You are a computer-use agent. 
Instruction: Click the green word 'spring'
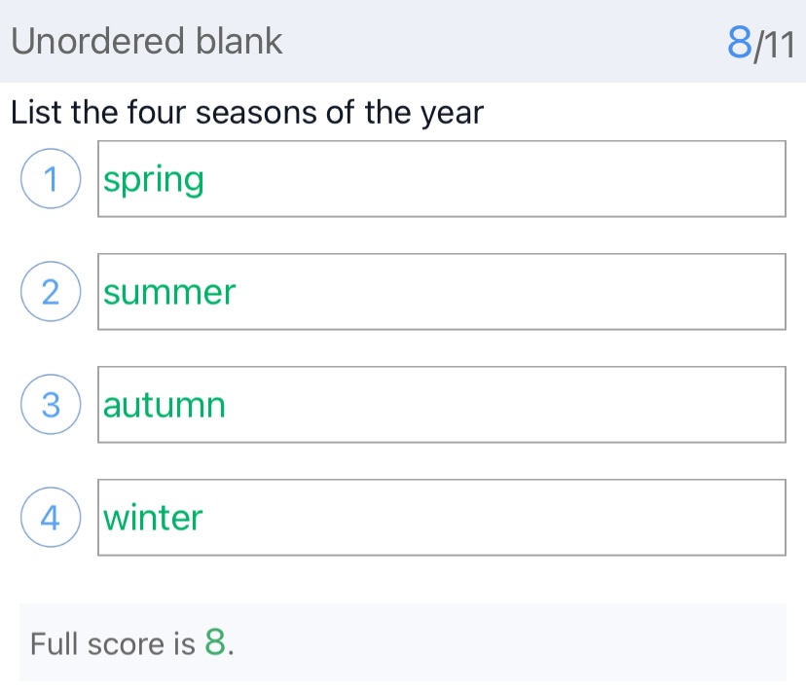point(154,181)
